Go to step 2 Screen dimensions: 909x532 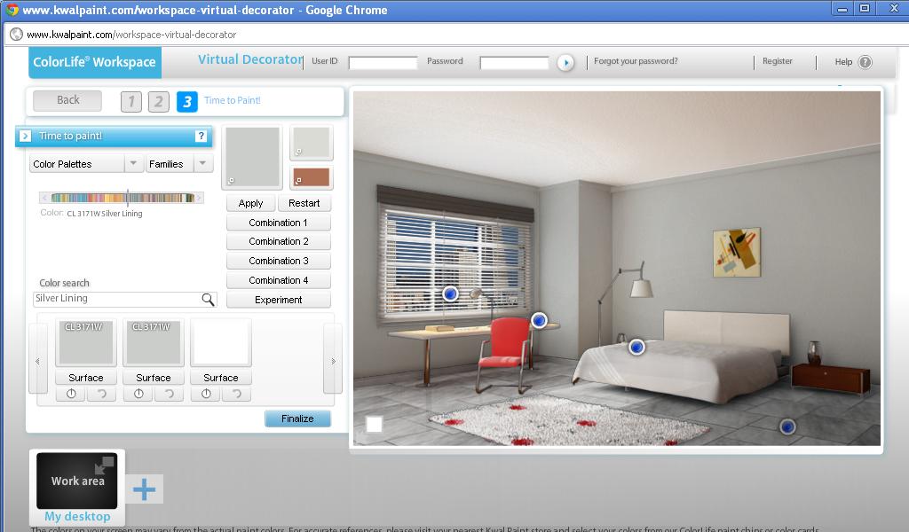[159, 102]
